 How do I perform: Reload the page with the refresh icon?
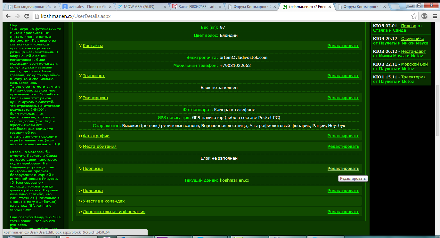tap(27, 16)
